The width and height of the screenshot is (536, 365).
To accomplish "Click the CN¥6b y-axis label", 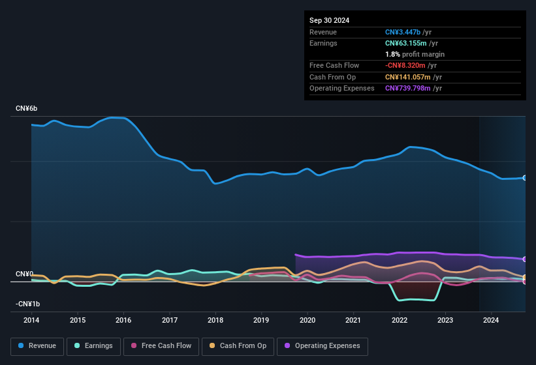I will (26, 108).
